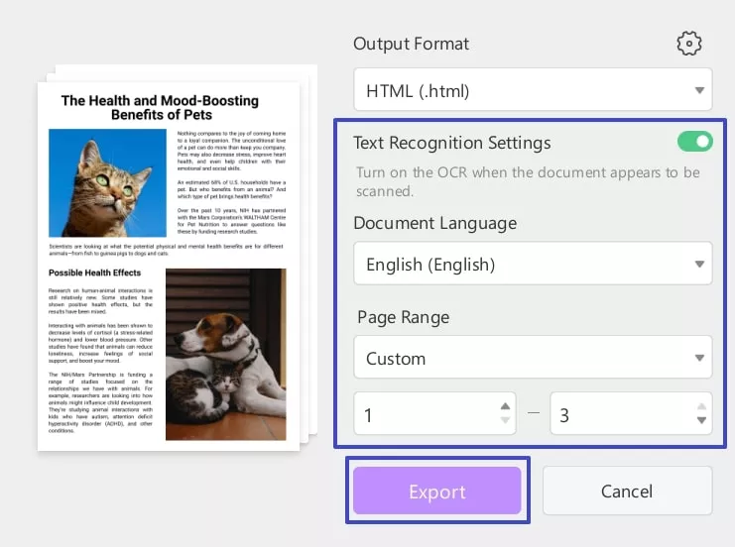Click the end page field showing 3
This screenshot has width=735, height=547.
(631, 414)
